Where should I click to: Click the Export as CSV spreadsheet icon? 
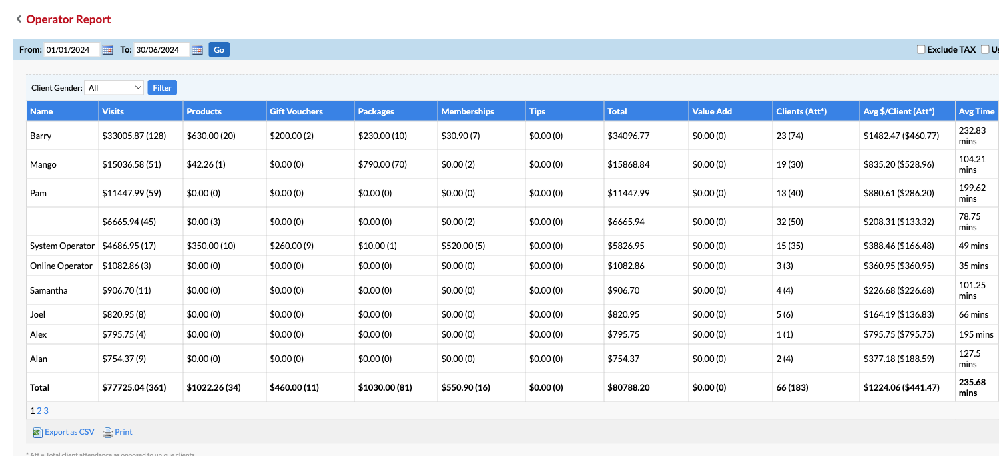pos(37,433)
